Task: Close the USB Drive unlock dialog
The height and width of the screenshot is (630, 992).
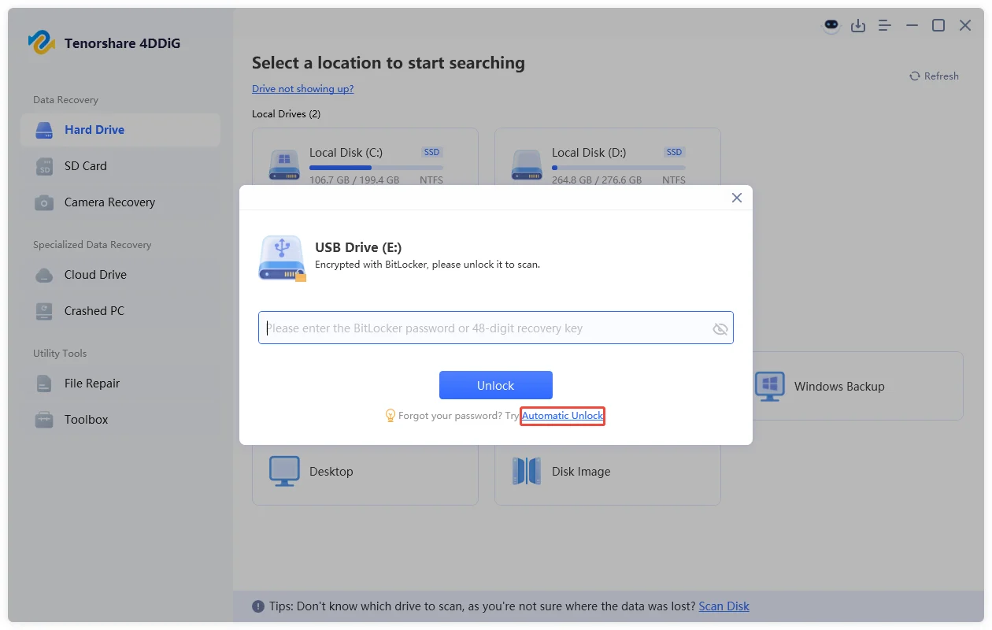Action: [x=736, y=198]
